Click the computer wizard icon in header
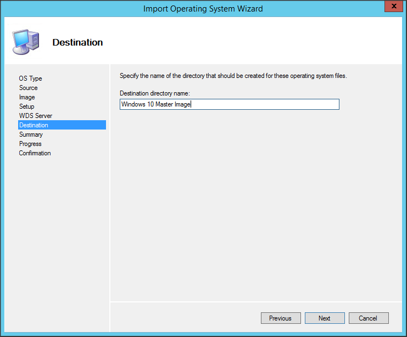Screen dimensions: 407x337 [x=25, y=42]
